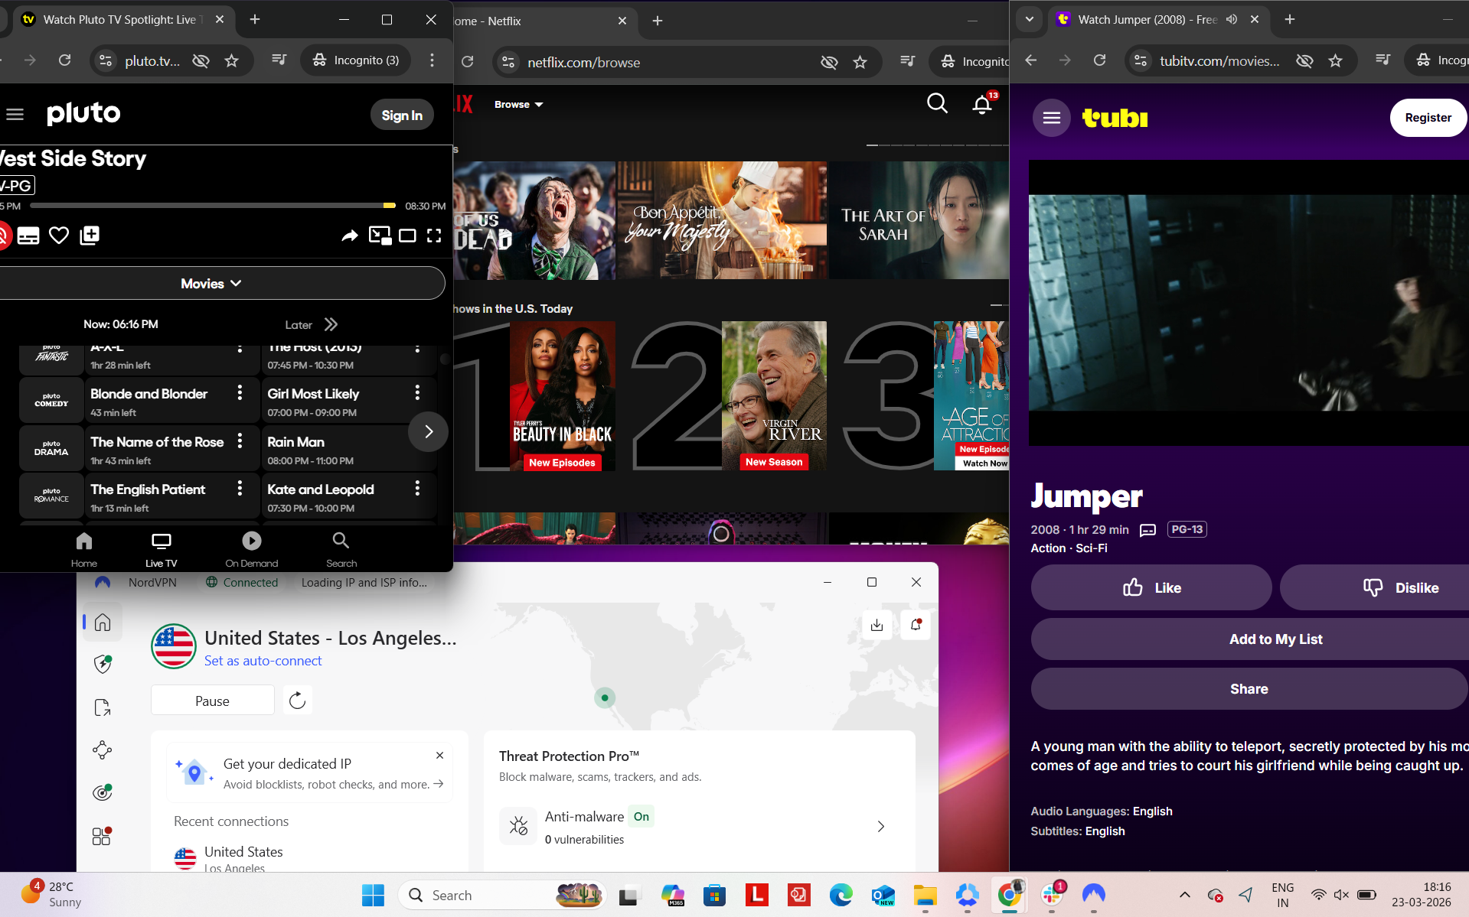Select Pluto Comedy channel logo
The width and height of the screenshot is (1469, 917).
tap(51, 400)
